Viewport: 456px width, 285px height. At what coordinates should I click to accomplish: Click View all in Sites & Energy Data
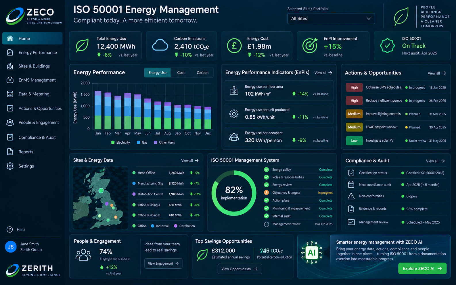pos(190,161)
